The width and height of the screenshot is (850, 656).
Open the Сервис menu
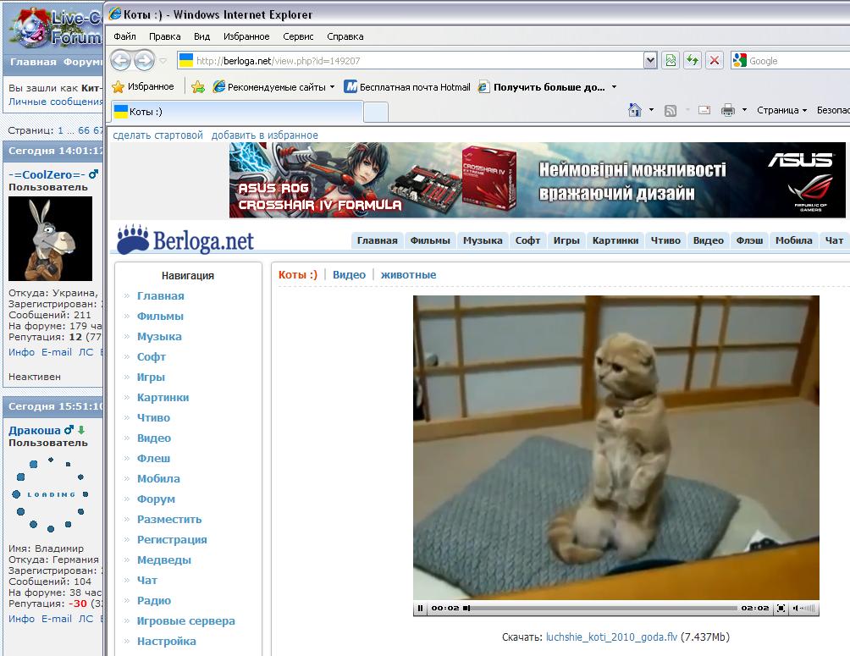[298, 36]
